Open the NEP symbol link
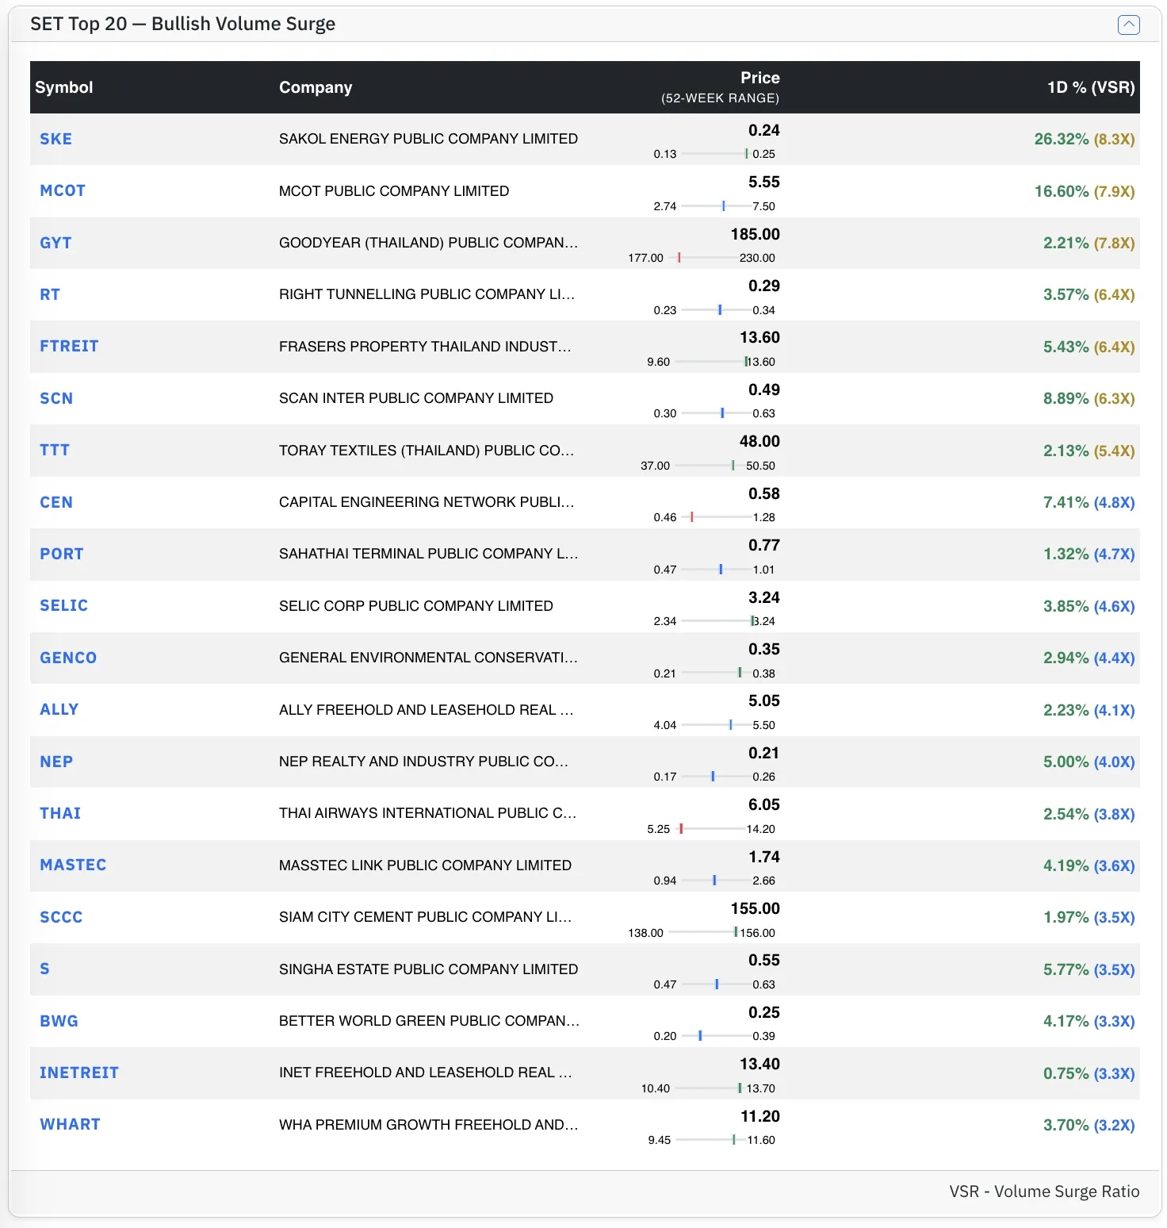 click(56, 762)
